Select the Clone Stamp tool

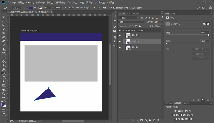coord(4,49)
